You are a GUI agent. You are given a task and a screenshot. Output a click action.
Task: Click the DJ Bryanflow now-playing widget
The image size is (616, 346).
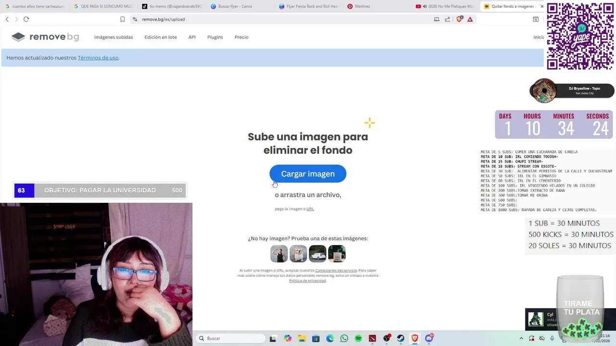pos(572,91)
